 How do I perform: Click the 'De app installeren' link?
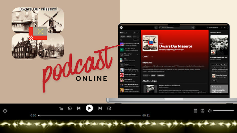click(212, 28)
